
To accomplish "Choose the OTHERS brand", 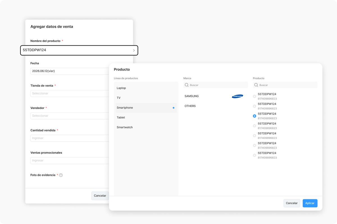I will pos(216,106).
